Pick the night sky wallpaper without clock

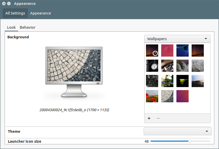[x=198, y=51]
